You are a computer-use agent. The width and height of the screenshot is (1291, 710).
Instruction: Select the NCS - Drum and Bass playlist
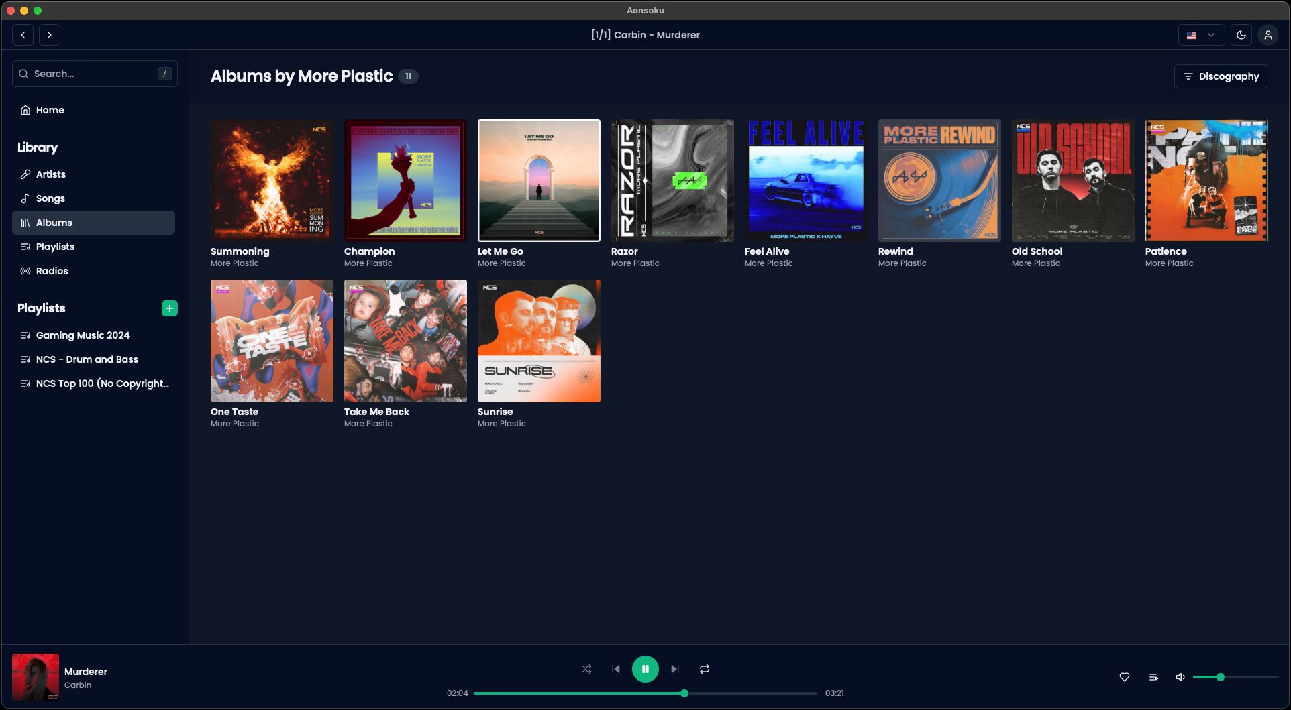[87, 359]
